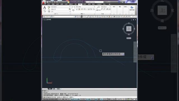
Task: Switch to the 輸出 ribbon tab
Action: coord(93,4)
